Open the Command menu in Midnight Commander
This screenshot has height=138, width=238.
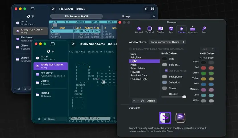80,22
